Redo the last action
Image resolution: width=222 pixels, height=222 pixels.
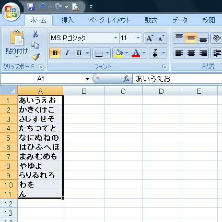pyautogui.click(x=59, y=7)
